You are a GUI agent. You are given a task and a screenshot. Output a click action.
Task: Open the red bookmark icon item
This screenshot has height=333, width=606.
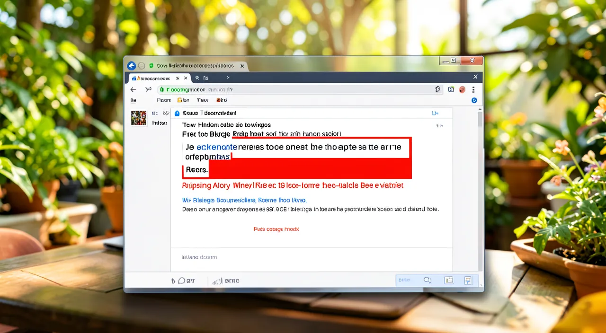pos(222,100)
